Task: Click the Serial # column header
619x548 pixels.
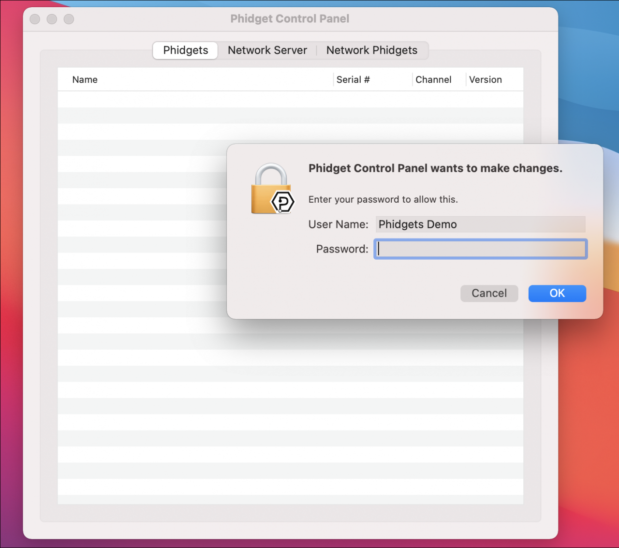Action: pos(353,79)
